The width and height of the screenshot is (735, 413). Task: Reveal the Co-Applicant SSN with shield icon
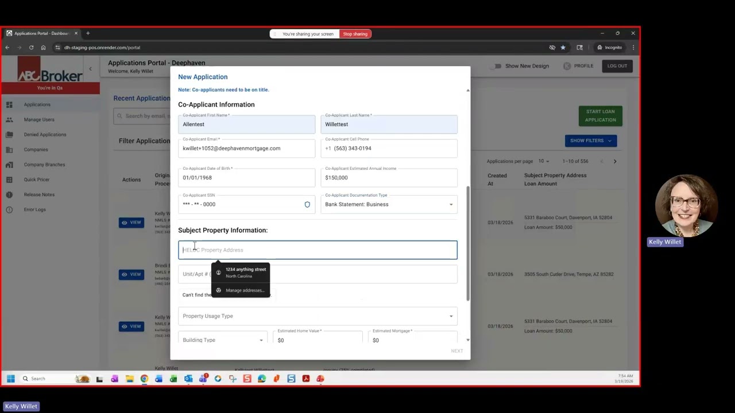point(307,205)
